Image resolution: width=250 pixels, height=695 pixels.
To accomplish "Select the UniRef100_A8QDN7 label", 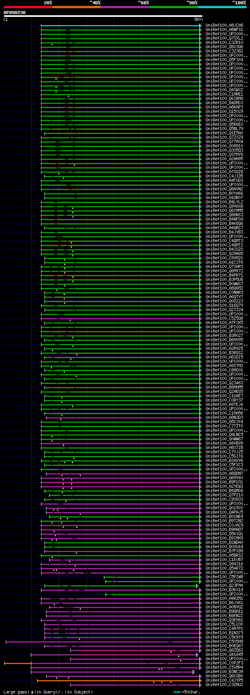I will point(224,474).
